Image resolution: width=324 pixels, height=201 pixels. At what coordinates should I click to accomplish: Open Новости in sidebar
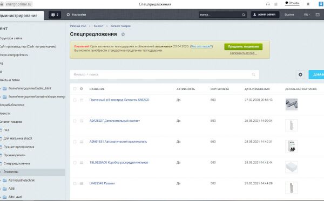(x=5, y=113)
